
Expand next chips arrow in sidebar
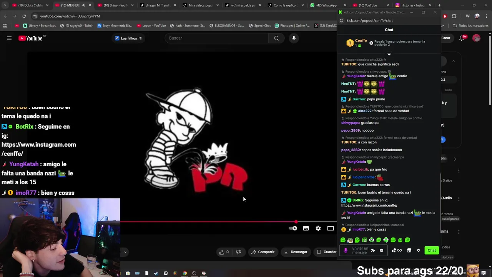pos(455,159)
